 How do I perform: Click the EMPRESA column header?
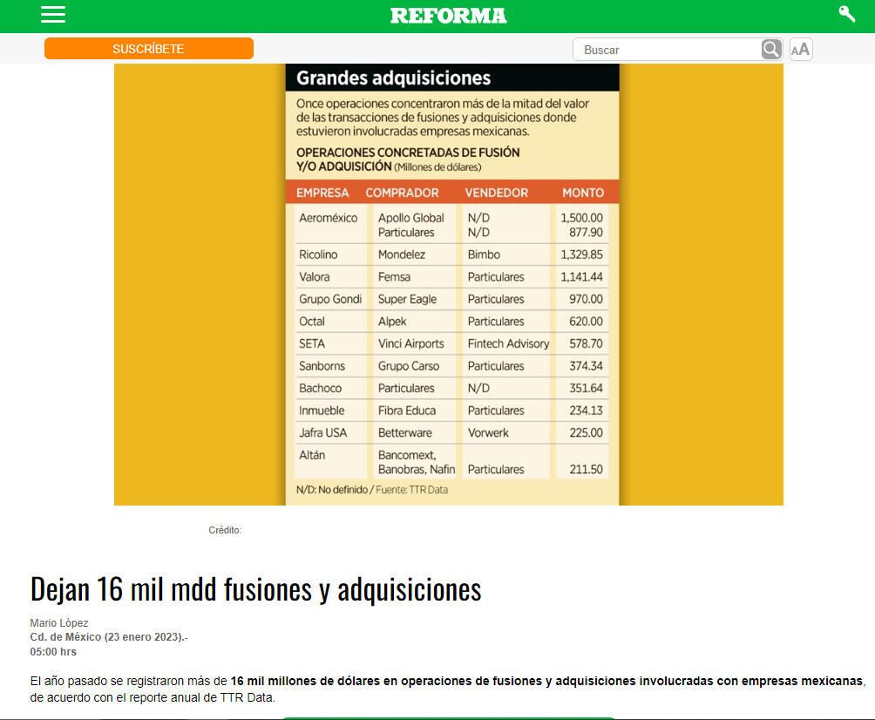point(322,193)
